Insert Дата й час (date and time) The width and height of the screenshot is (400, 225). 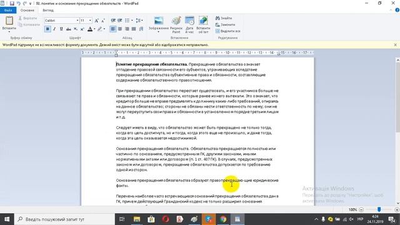pos(189,25)
